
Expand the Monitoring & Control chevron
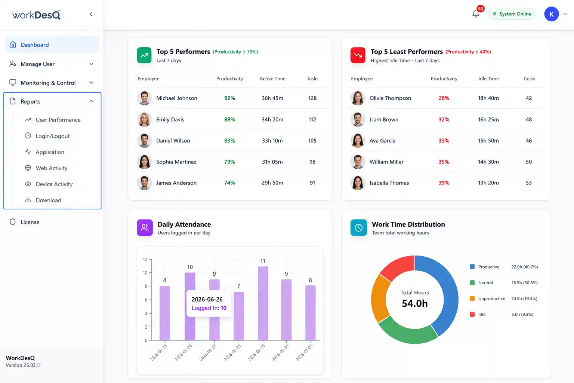91,83
